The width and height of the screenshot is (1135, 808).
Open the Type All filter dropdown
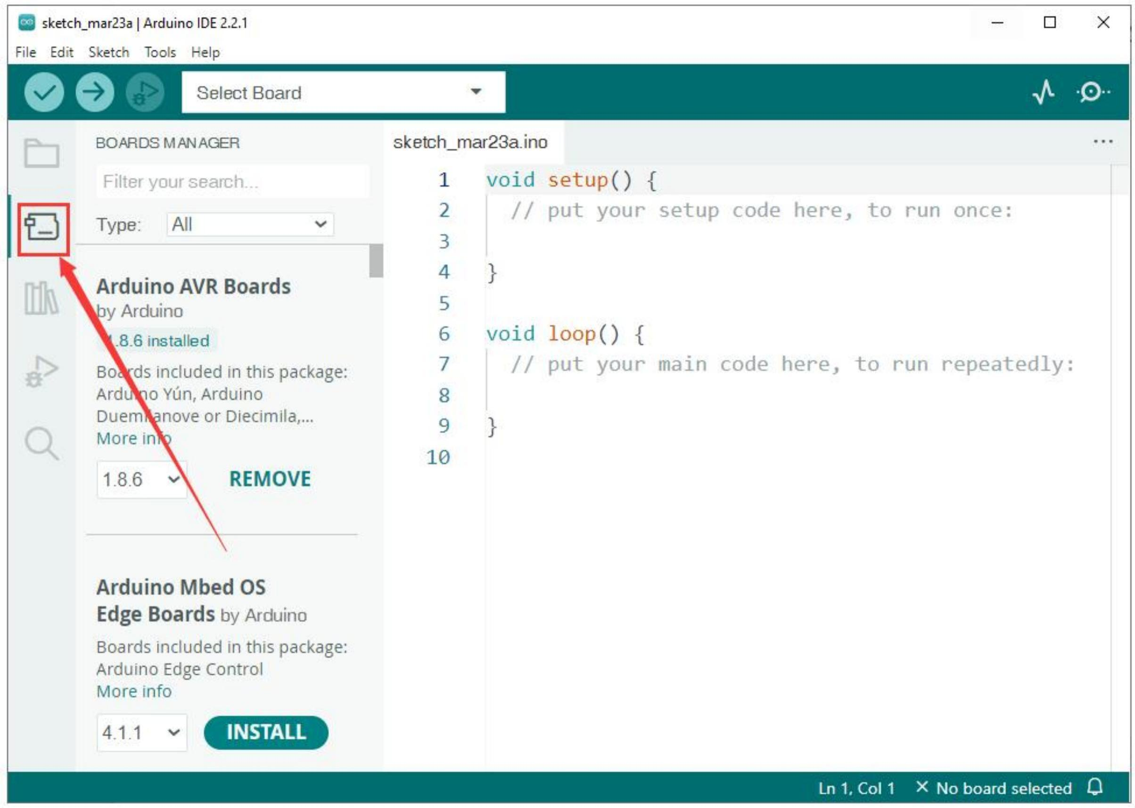tap(250, 224)
